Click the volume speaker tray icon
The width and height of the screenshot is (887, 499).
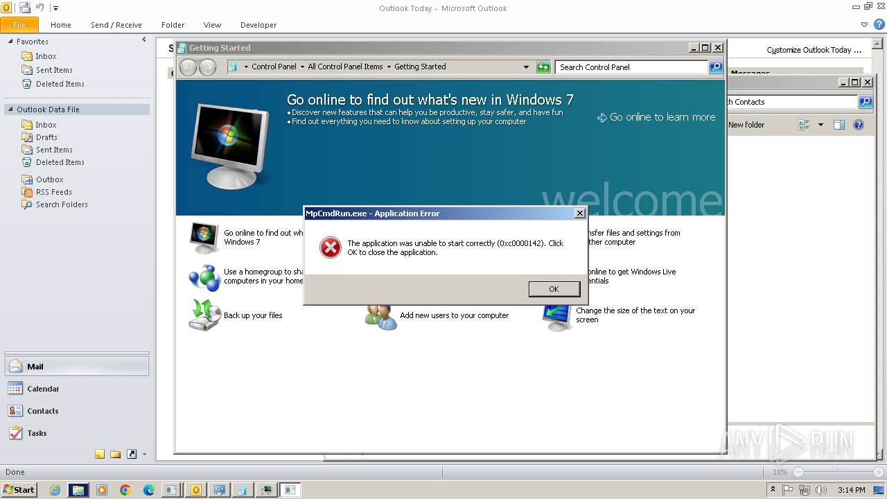pos(821,490)
